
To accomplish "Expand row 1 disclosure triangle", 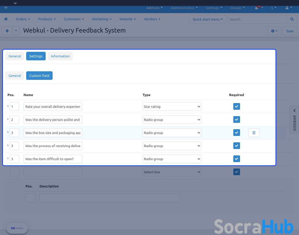I will [x=8, y=106].
